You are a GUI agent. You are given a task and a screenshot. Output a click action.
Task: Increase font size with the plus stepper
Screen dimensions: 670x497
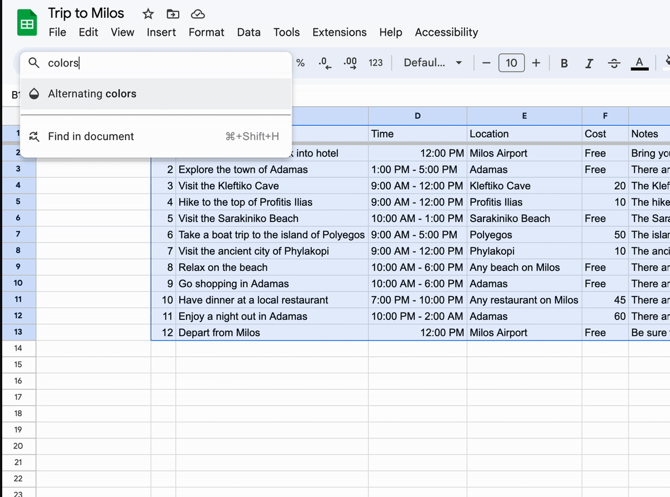tap(535, 63)
